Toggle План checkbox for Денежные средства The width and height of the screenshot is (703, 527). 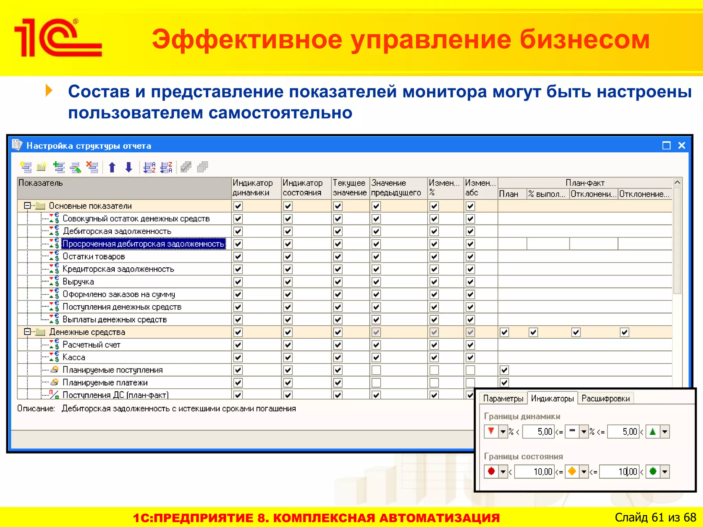click(x=504, y=332)
